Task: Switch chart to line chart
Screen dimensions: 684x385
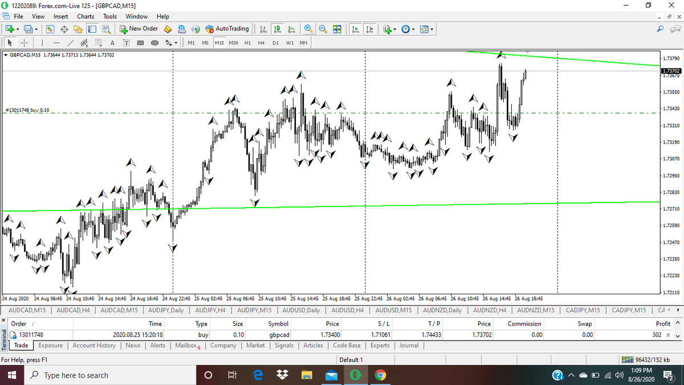Action: [x=291, y=29]
